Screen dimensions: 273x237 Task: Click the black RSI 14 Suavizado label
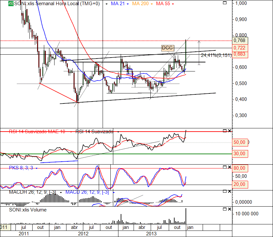(94, 132)
